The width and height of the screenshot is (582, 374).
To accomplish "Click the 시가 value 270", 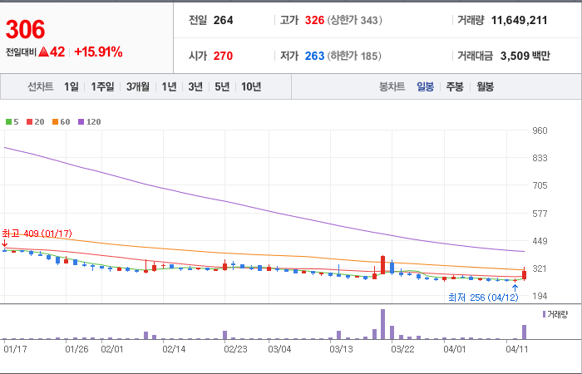I will 223,56.
